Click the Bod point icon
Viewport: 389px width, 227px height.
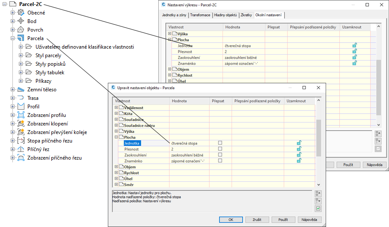coord(21,21)
